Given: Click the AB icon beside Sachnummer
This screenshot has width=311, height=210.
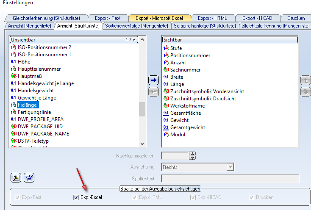Looking at the screenshot, I should (166, 70).
